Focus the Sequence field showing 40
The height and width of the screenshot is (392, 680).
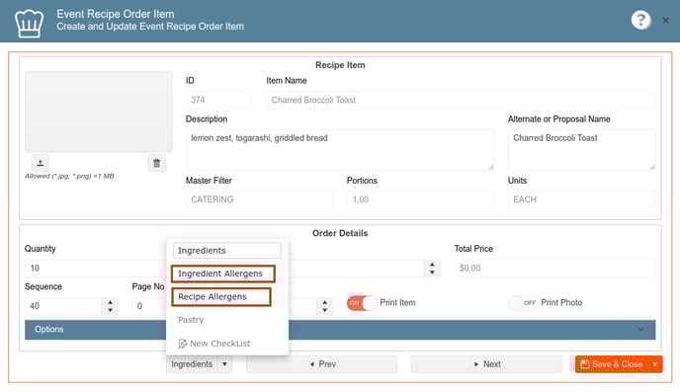63,306
